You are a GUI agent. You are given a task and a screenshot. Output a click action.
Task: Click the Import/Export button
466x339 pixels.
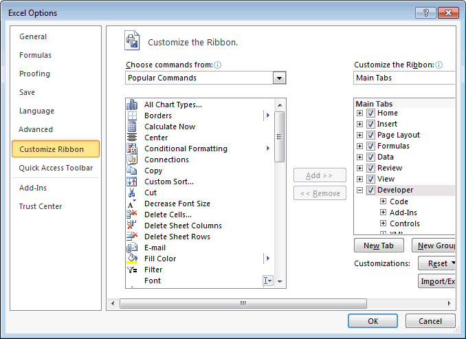click(436, 281)
